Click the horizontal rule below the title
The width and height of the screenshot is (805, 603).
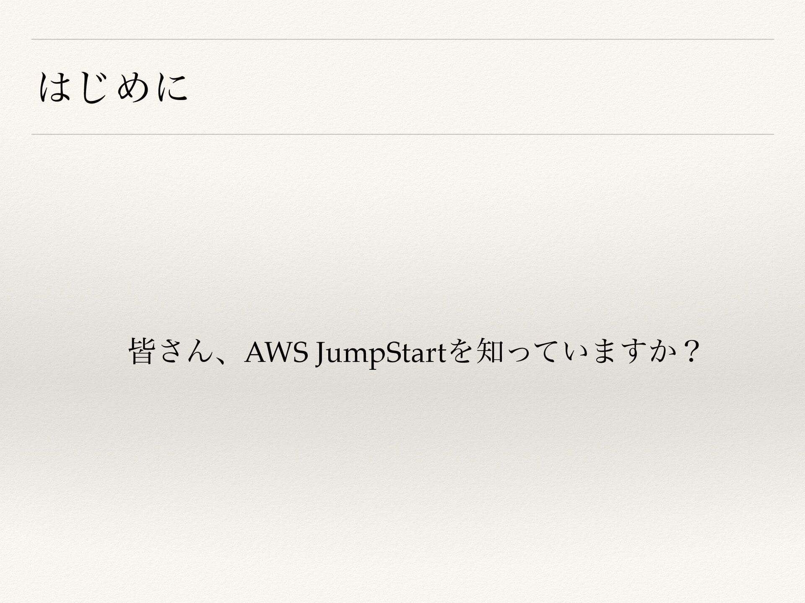click(x=402, y=134)
